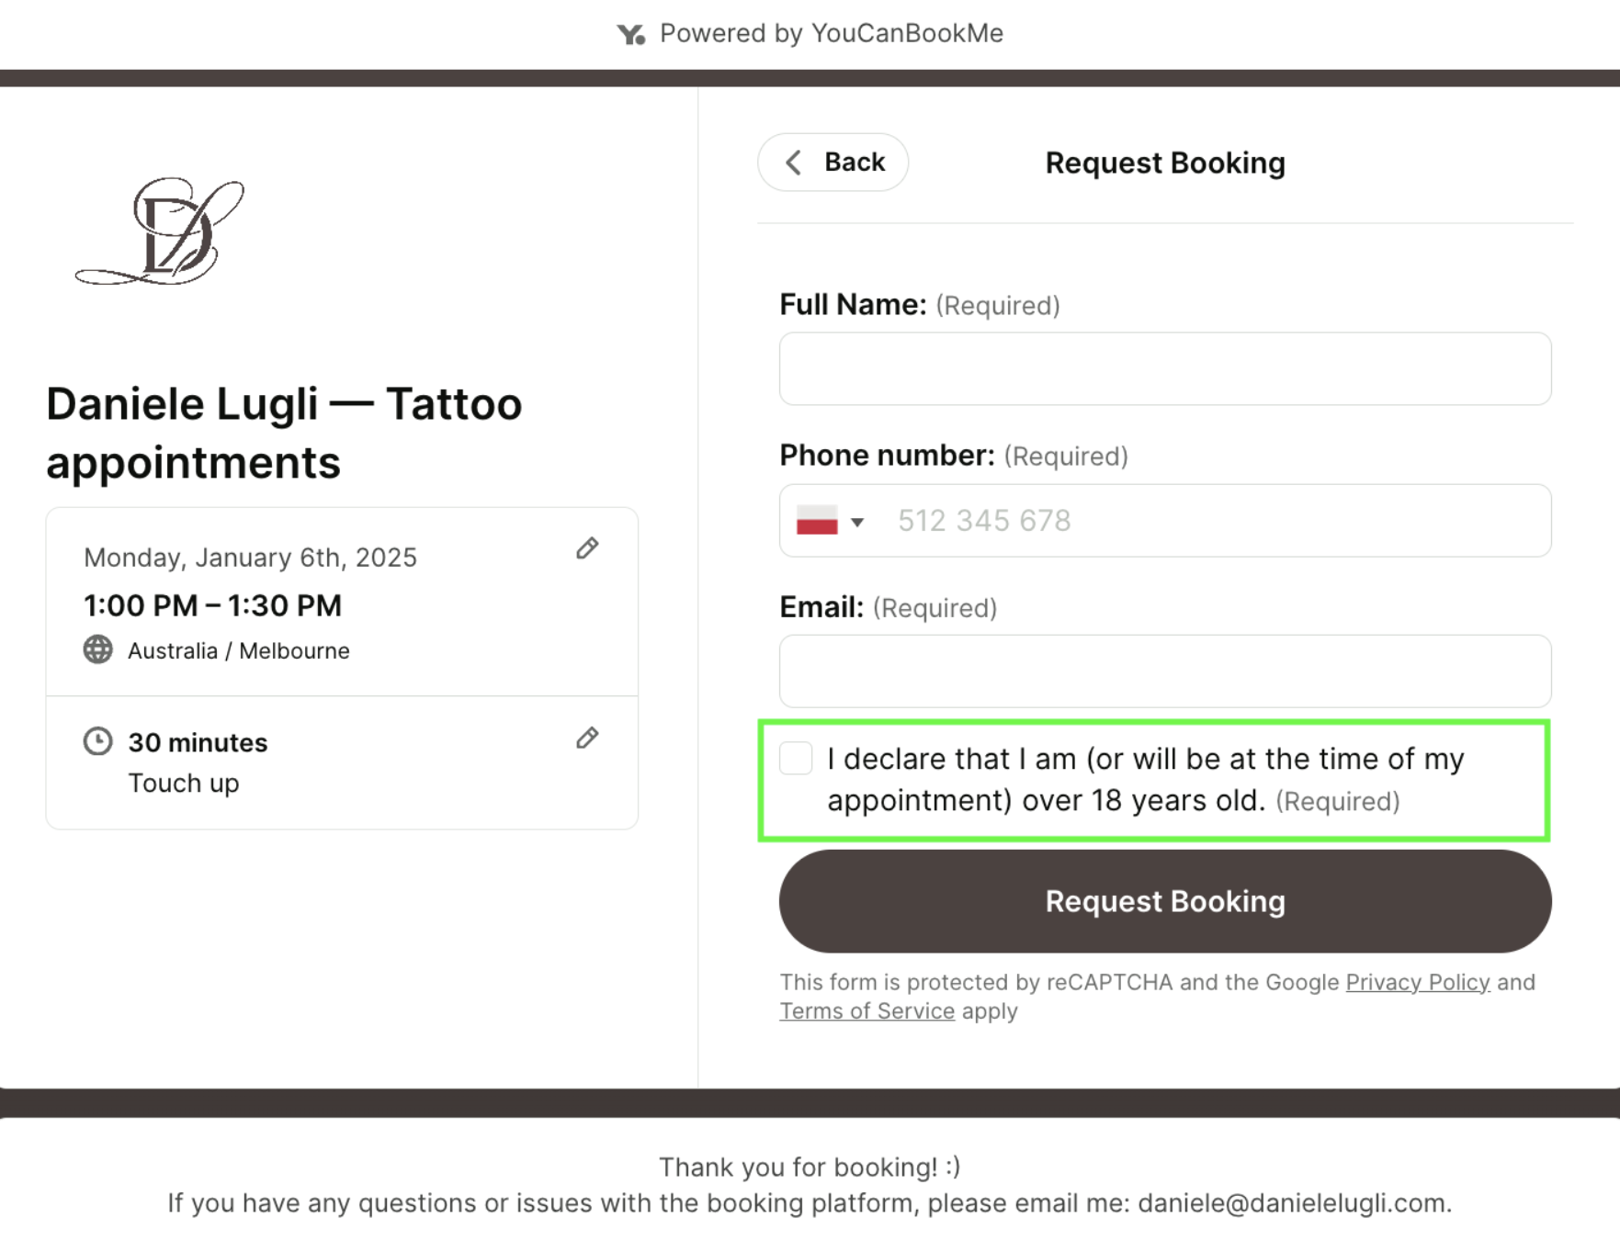The image size is (1620, 1241).
Task: Click the pencil icon beside the appointment date
Action: click(x=587, y=547)
